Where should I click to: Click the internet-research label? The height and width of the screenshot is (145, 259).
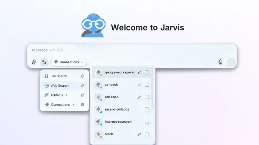tap(118, 122)
